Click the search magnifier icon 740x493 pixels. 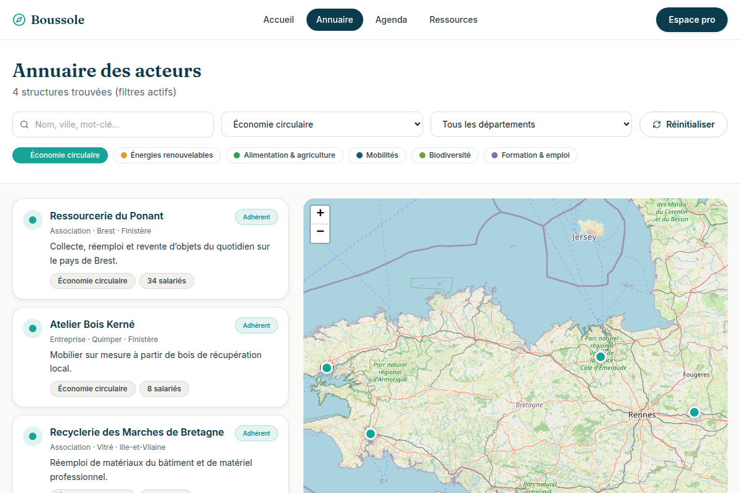click(25, 124)
